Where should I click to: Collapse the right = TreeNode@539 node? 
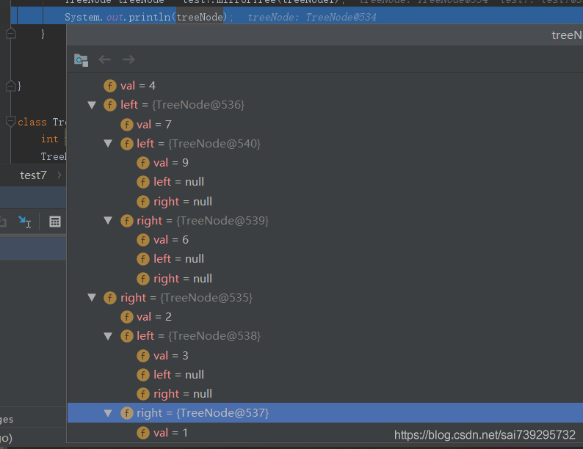click(108, 221)
